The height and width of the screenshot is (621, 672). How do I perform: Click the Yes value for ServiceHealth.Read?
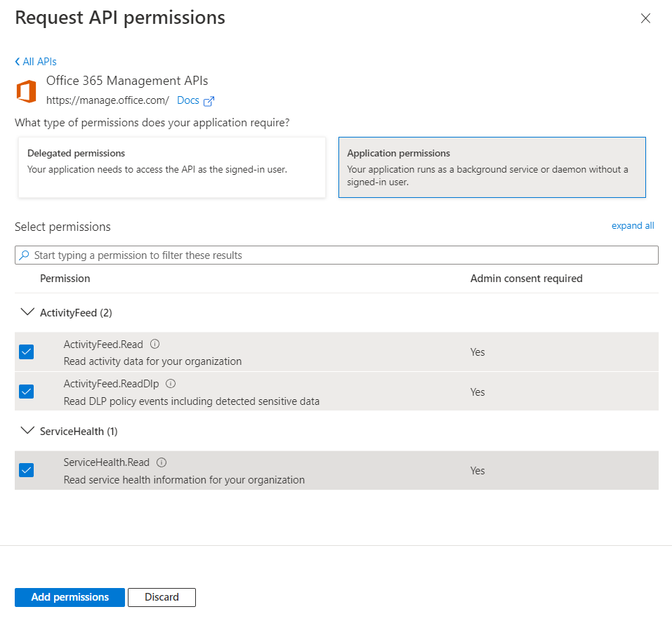tap(477, 471)
